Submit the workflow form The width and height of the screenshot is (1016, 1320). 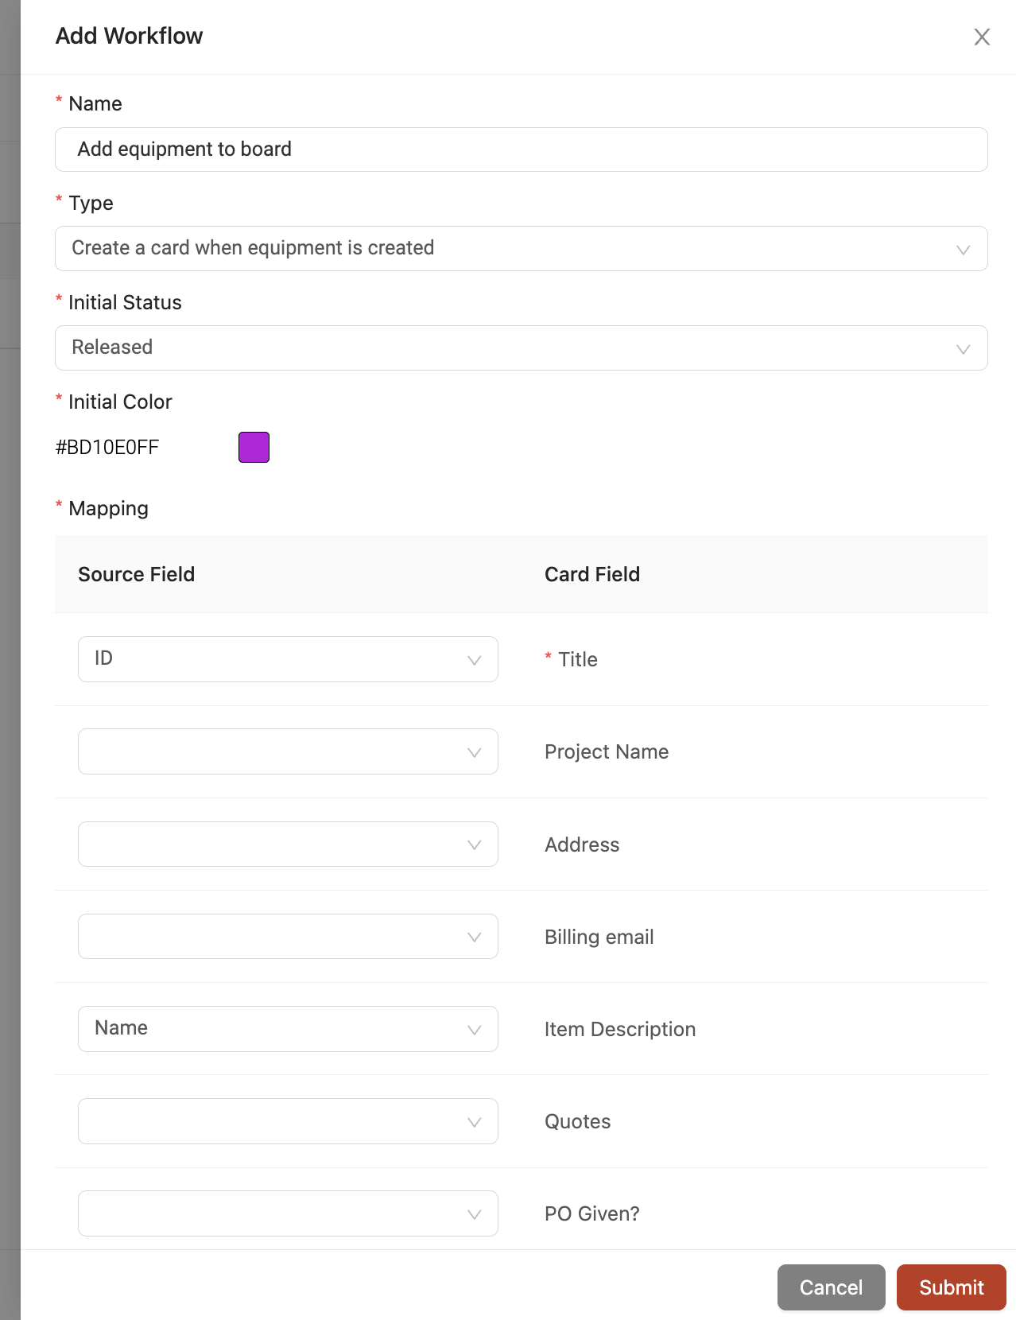952,1287
